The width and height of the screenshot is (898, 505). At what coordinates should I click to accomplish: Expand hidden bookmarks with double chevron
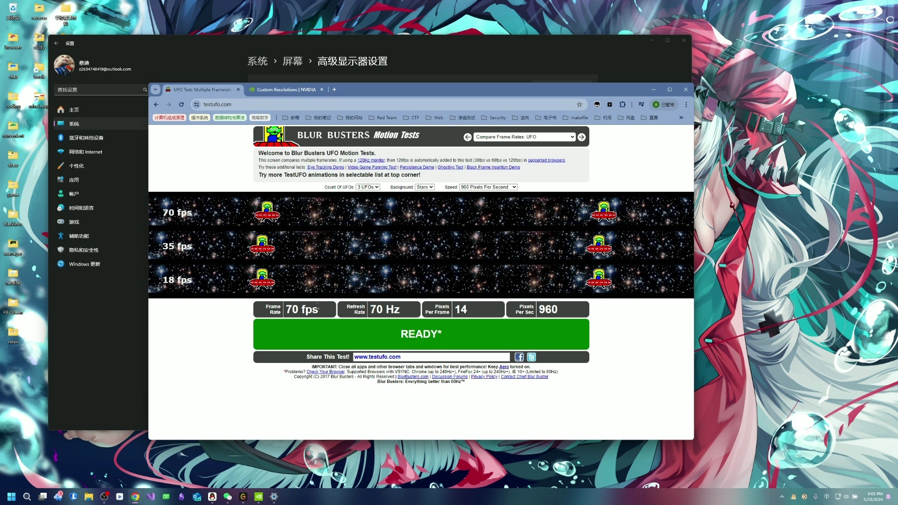click(x=681, y=117)
